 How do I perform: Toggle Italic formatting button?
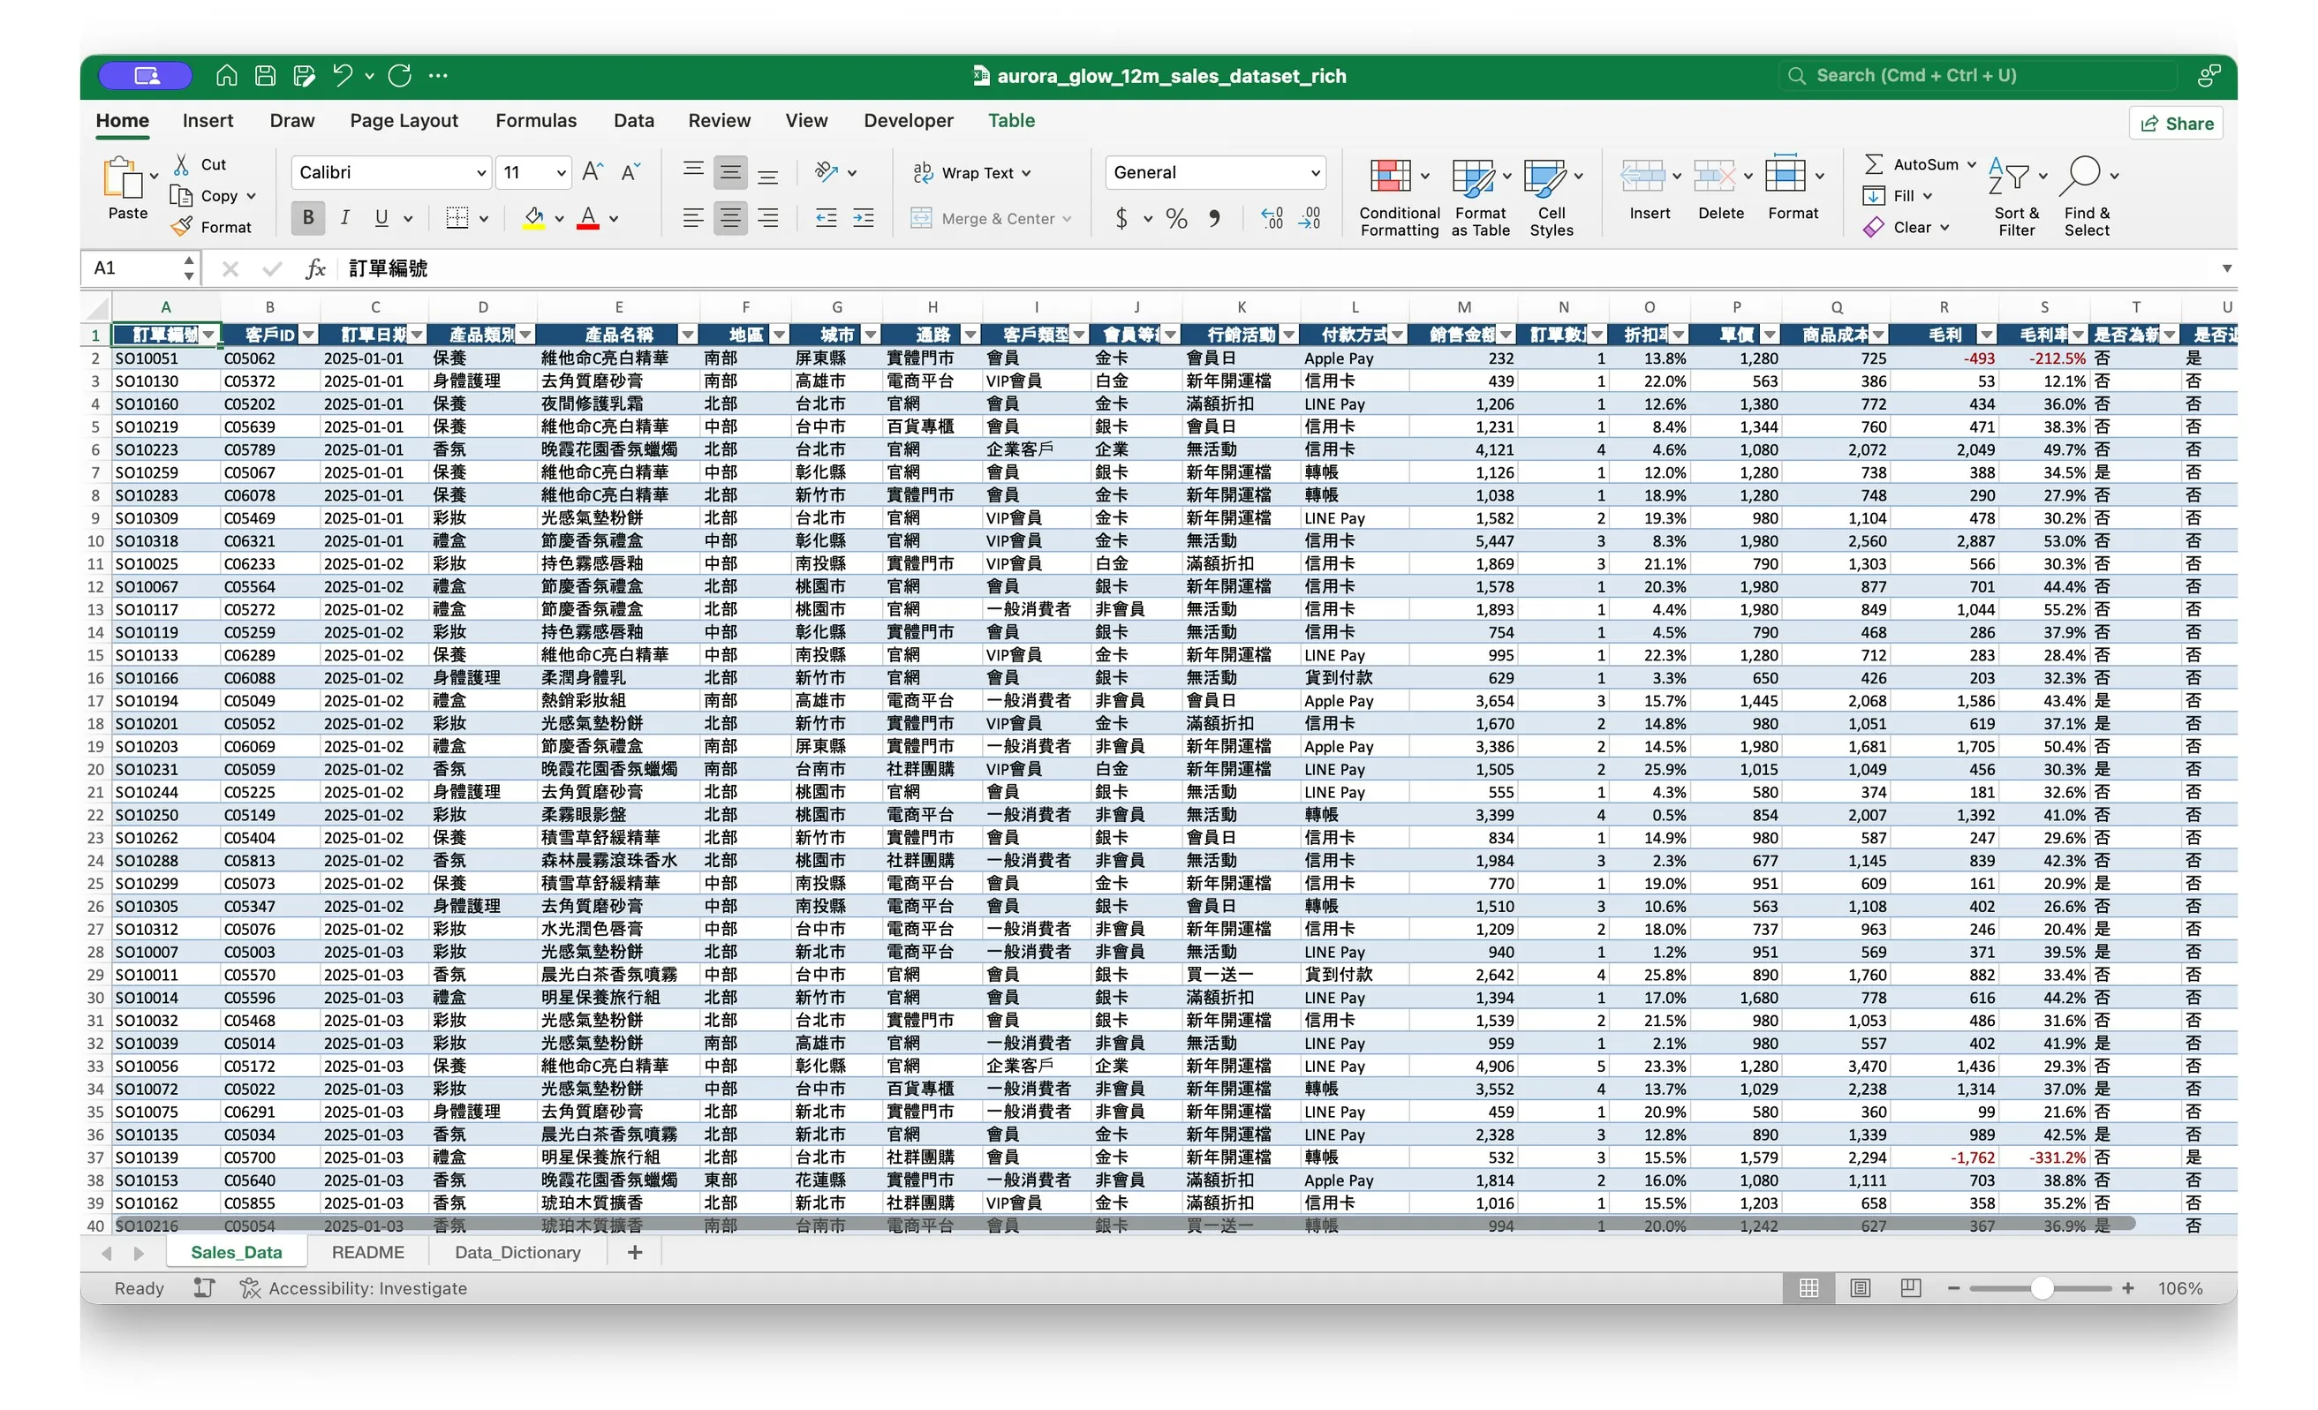(344, 218)
